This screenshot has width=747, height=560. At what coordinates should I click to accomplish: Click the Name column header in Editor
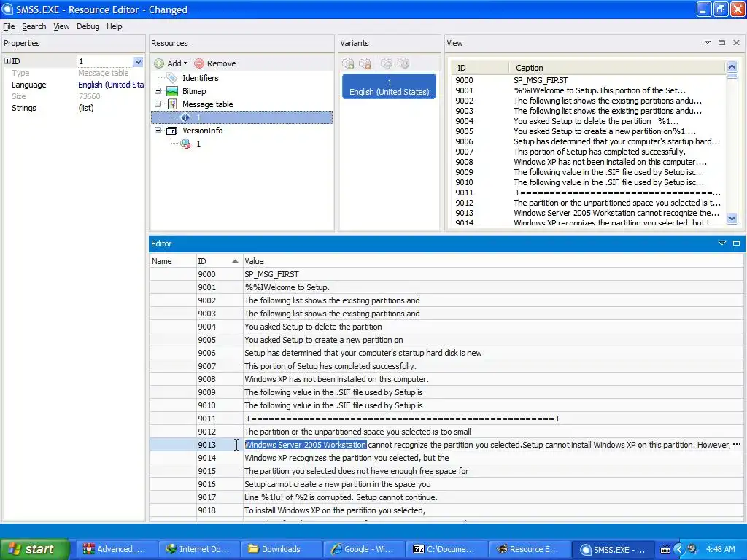[172, 261]
